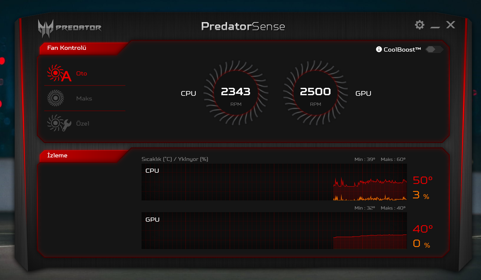Click the 'Min : 32°' GPU label

(365, 208)
